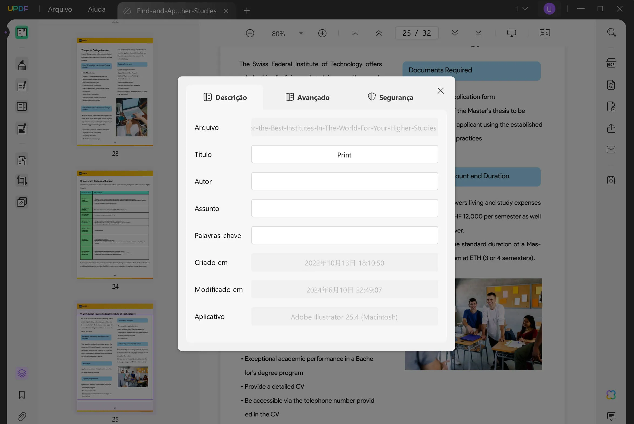
Task: Open the document protection tool
Action: click(x=611, y=106)
